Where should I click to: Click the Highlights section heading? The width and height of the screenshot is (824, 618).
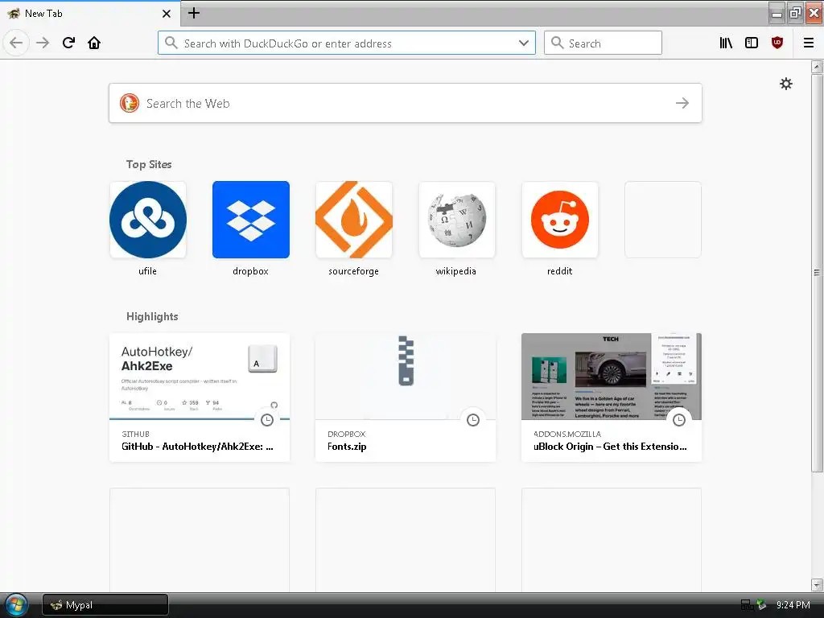152,316
